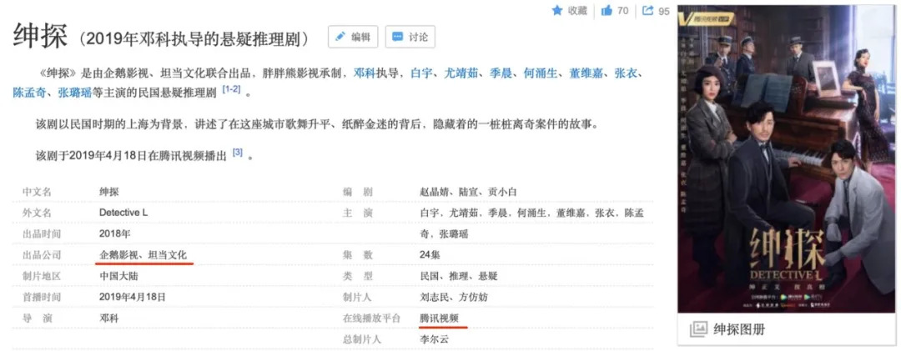Open the 张璐瑶 actor link
901x351 pixels.
click(75, 93)
